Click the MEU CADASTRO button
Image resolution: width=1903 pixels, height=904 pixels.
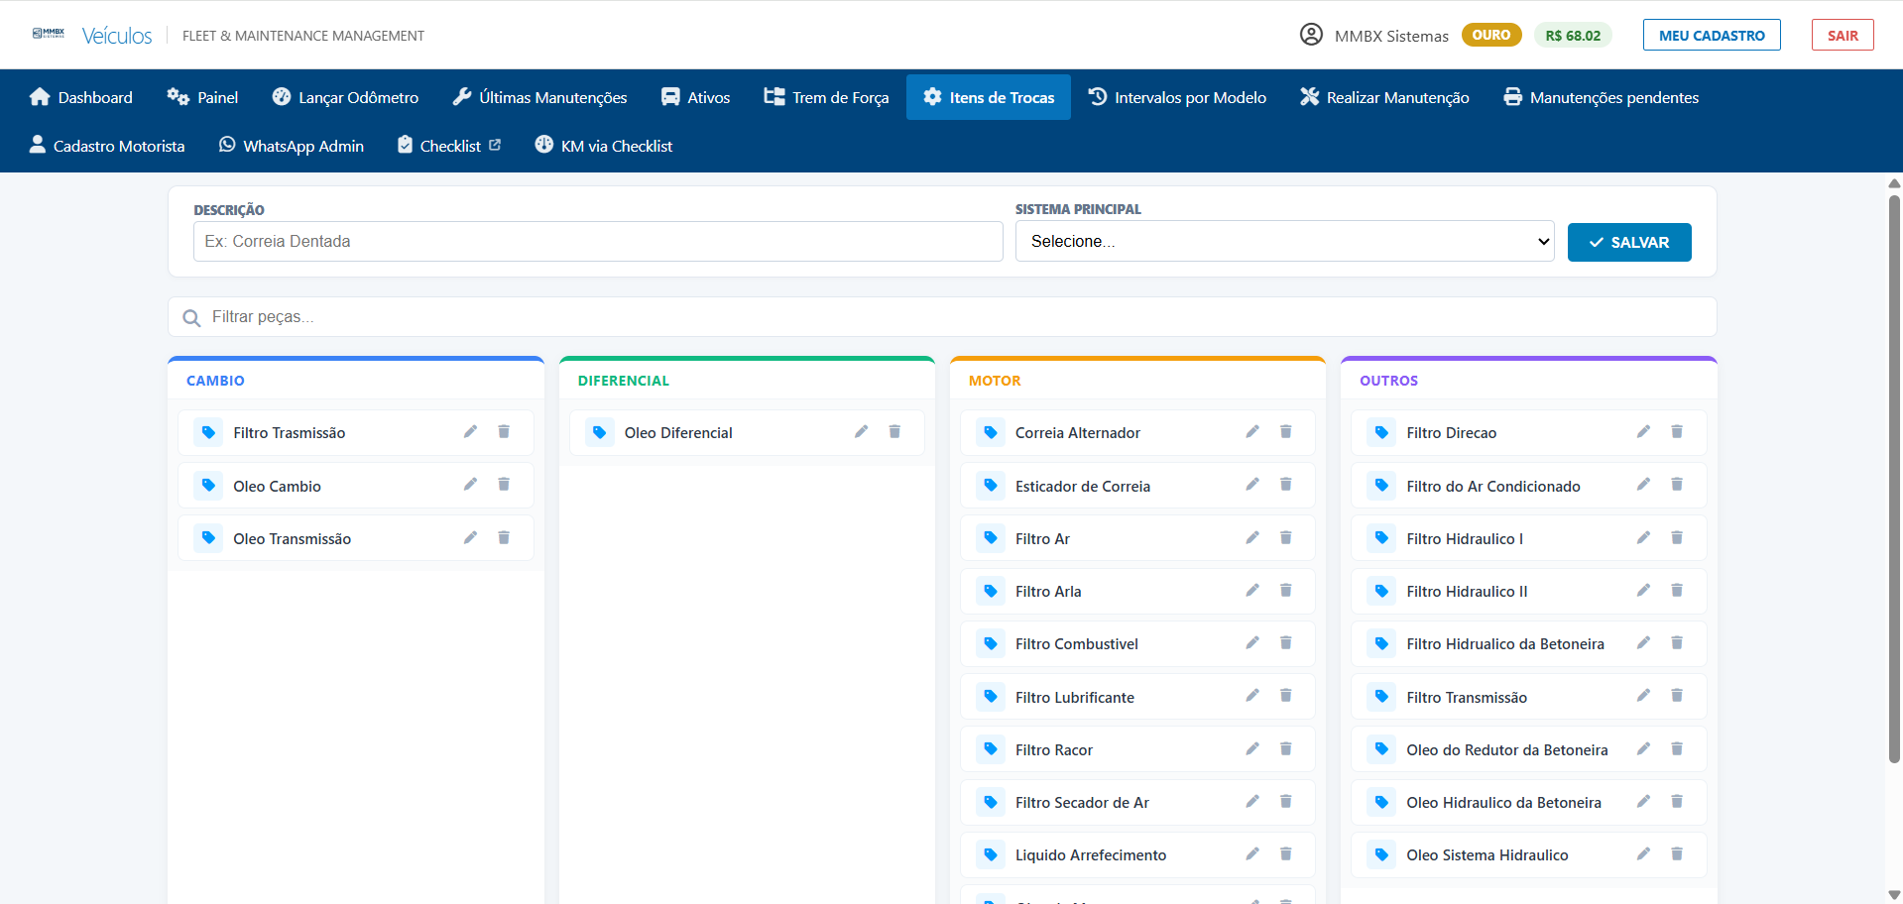[1712, 35]
